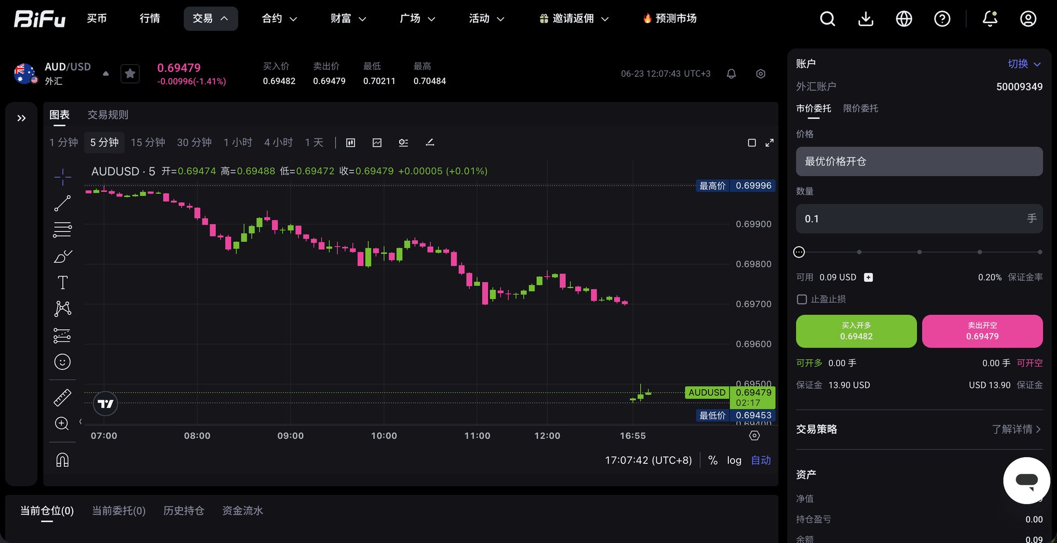Select the ruler measure tool

62,397
